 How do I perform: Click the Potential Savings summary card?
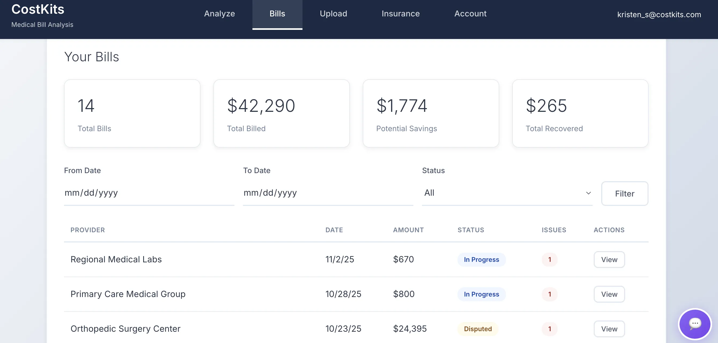click(x=431, y=113)
